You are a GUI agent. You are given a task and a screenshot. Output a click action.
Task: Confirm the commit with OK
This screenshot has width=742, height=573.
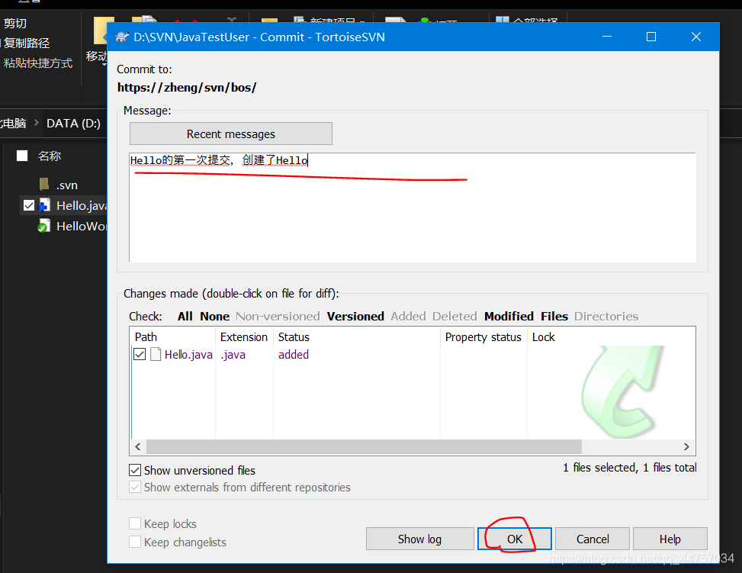pyautogui.click(x=515, y=539)
